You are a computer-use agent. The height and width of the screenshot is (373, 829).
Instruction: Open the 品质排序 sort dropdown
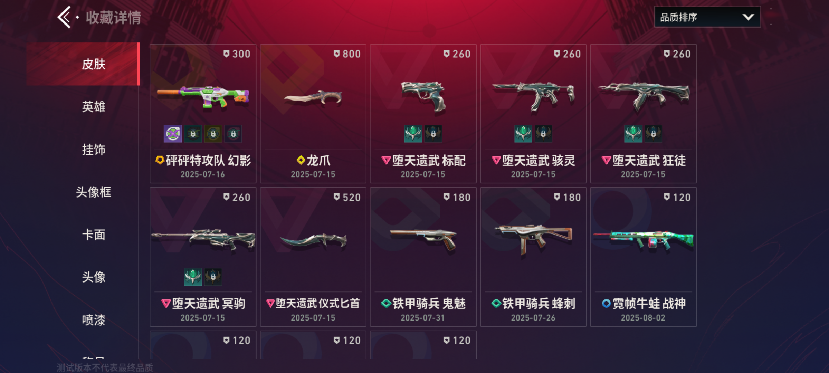point(707,17)
